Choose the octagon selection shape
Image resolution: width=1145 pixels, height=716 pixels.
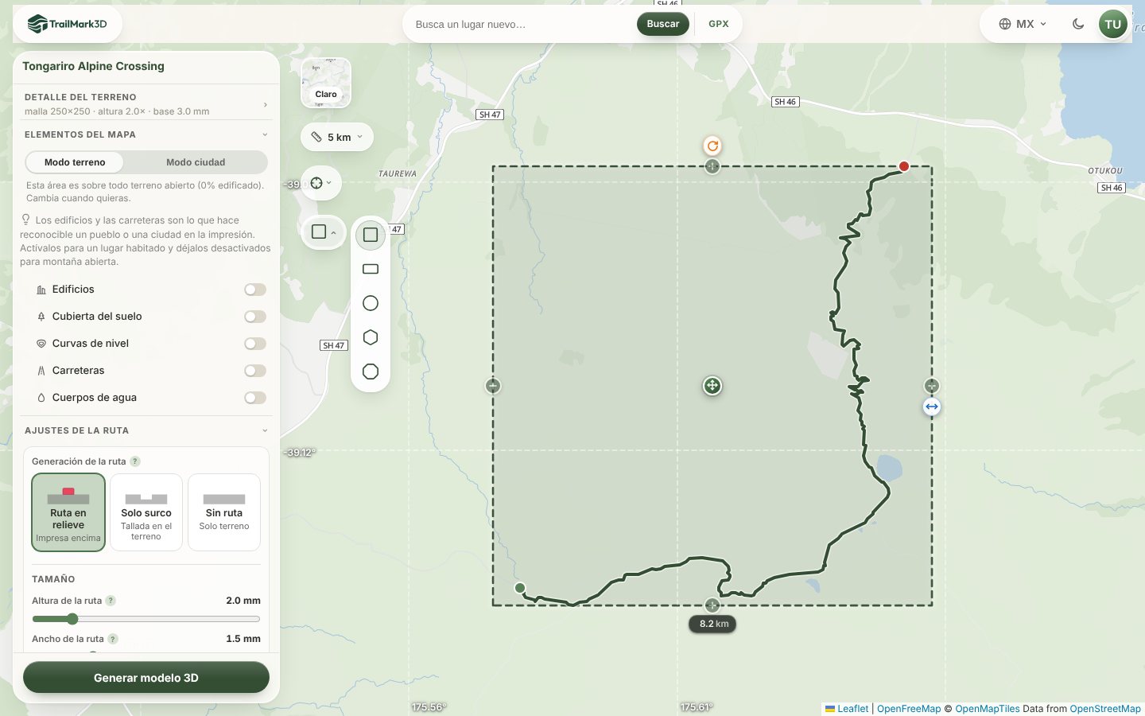(371, 372)
